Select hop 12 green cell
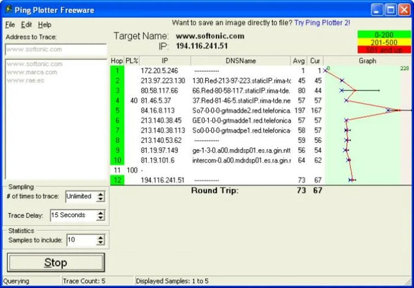 (117, 180)
